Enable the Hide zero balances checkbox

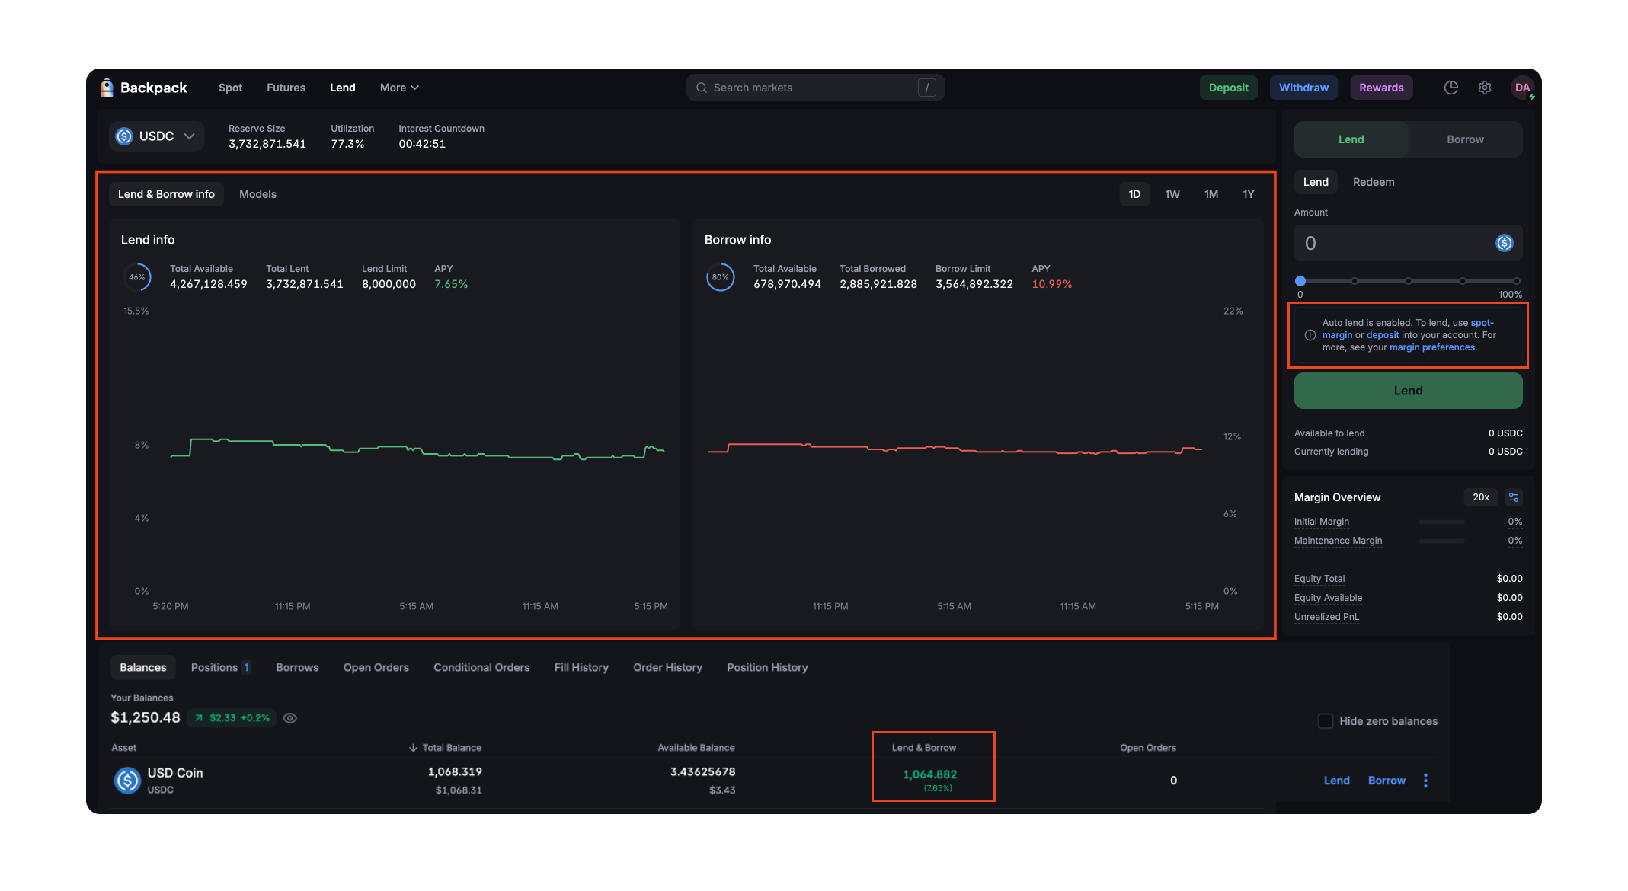point(1326,720)
